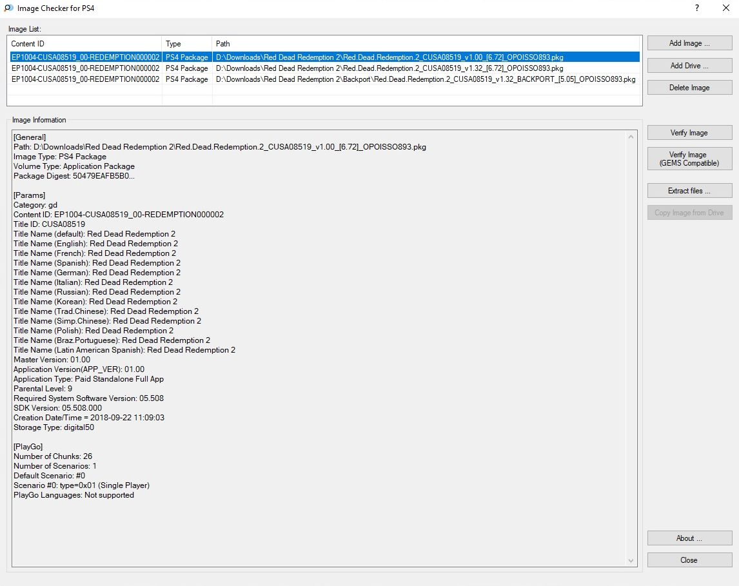Run Verify Image (GEMS Compatible)
The width and height of the screenshot is (739, 586).
tap(689, 159)
